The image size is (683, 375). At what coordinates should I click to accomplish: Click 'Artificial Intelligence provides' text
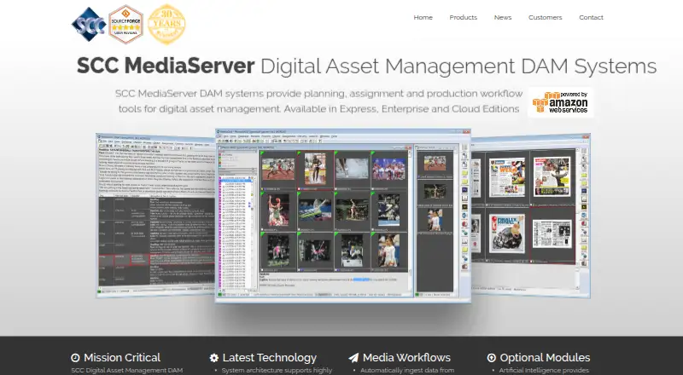pos(544,371)
